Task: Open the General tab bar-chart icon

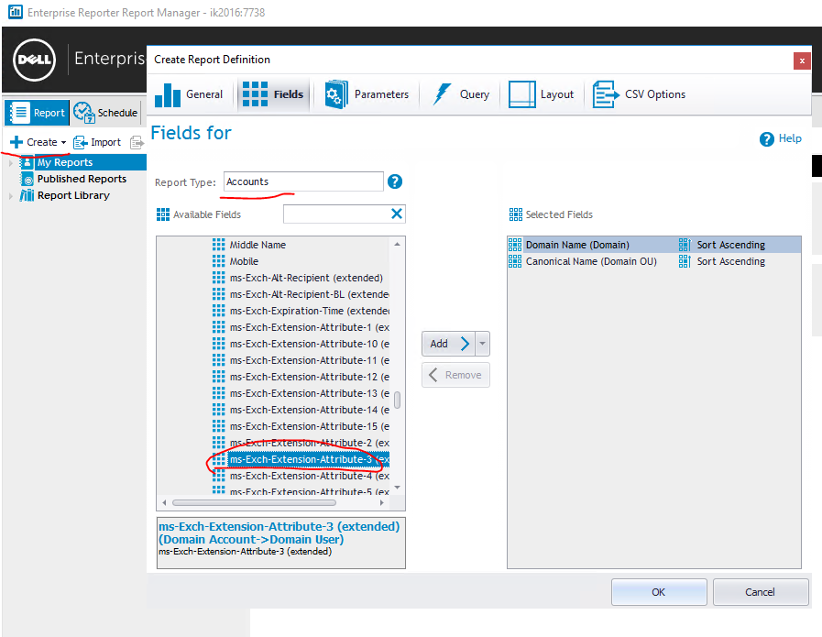Action: pyautogui.click(x=168, y=95)
